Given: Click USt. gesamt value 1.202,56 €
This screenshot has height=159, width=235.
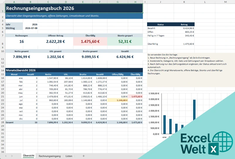Looking at the screenshot, I should 56,57.
